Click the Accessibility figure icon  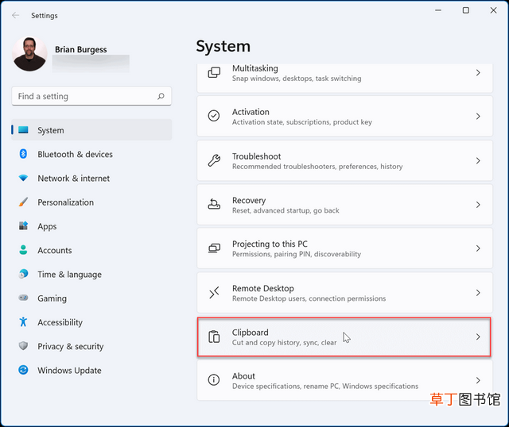tap(23, 321)
